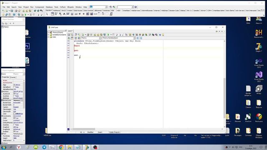Open Telegram from the taskbar
This screenshot has height=150, width=267.
pyautogui.click(x=44, y=147)
